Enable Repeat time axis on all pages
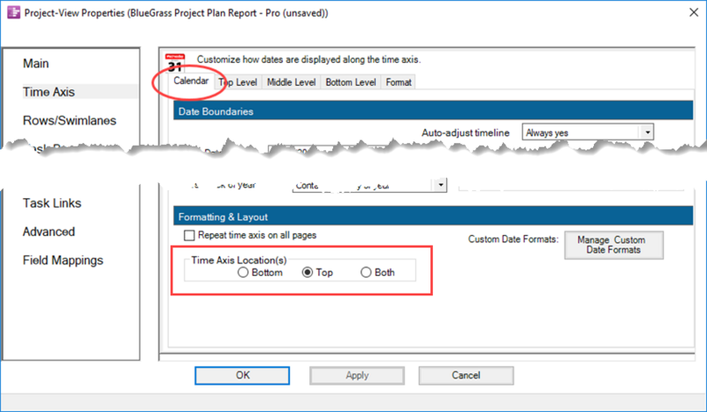 point(189,235)
